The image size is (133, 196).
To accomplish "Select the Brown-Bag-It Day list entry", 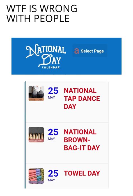I will click(67, 143).
